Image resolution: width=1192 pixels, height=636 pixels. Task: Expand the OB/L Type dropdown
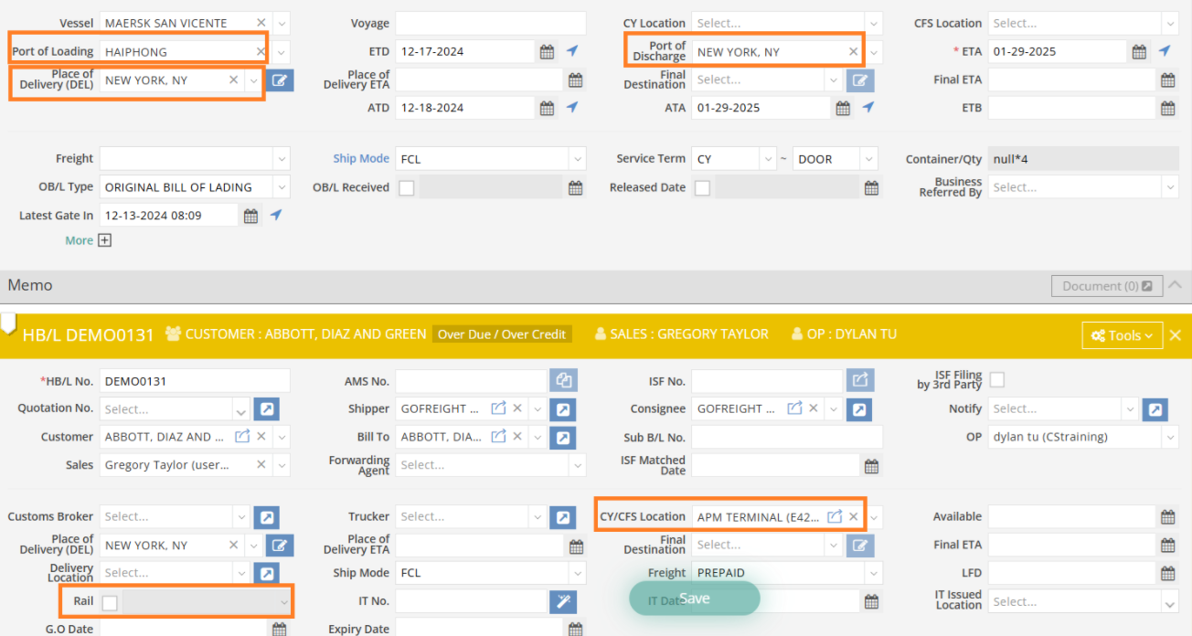pos(282,187)
